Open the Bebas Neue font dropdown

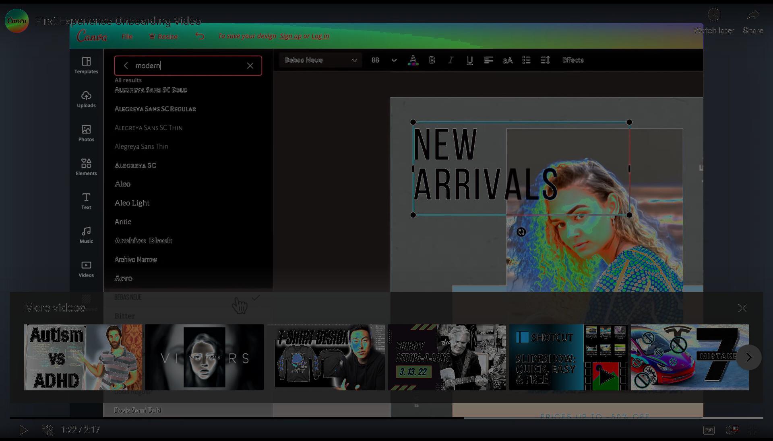pos(320,60)
